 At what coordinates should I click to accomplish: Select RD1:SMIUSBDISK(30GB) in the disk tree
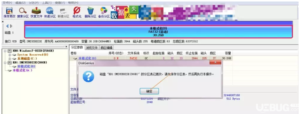30,62
